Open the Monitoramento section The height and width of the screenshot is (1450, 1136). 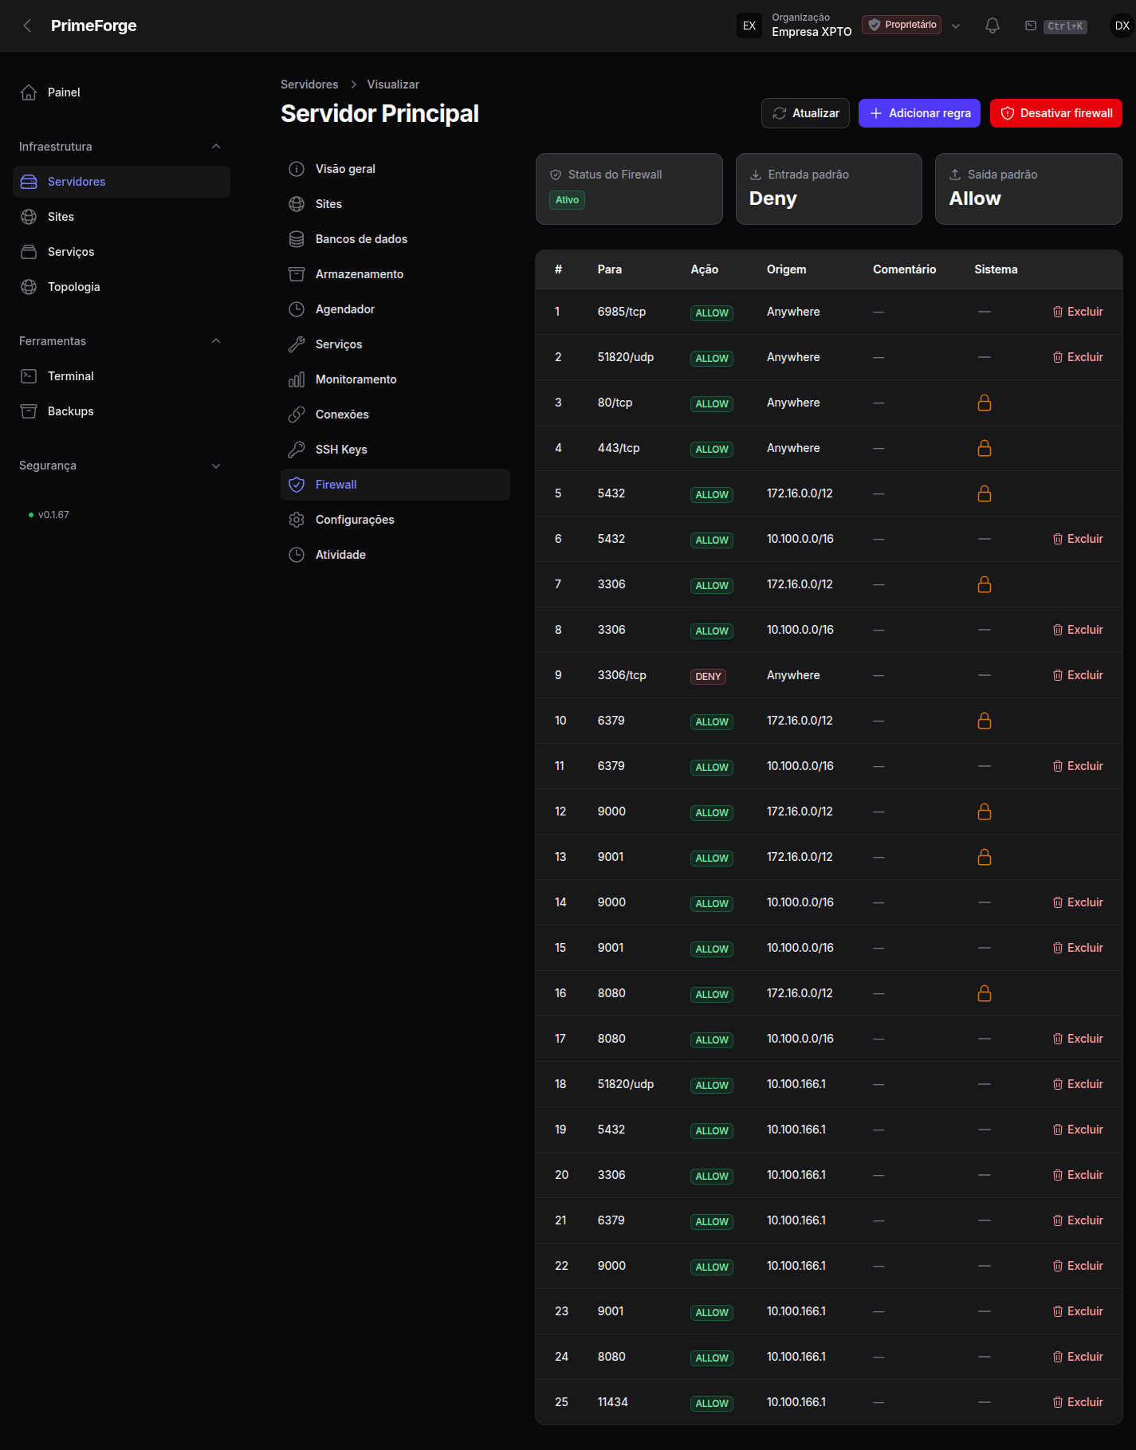click(395, 379)
